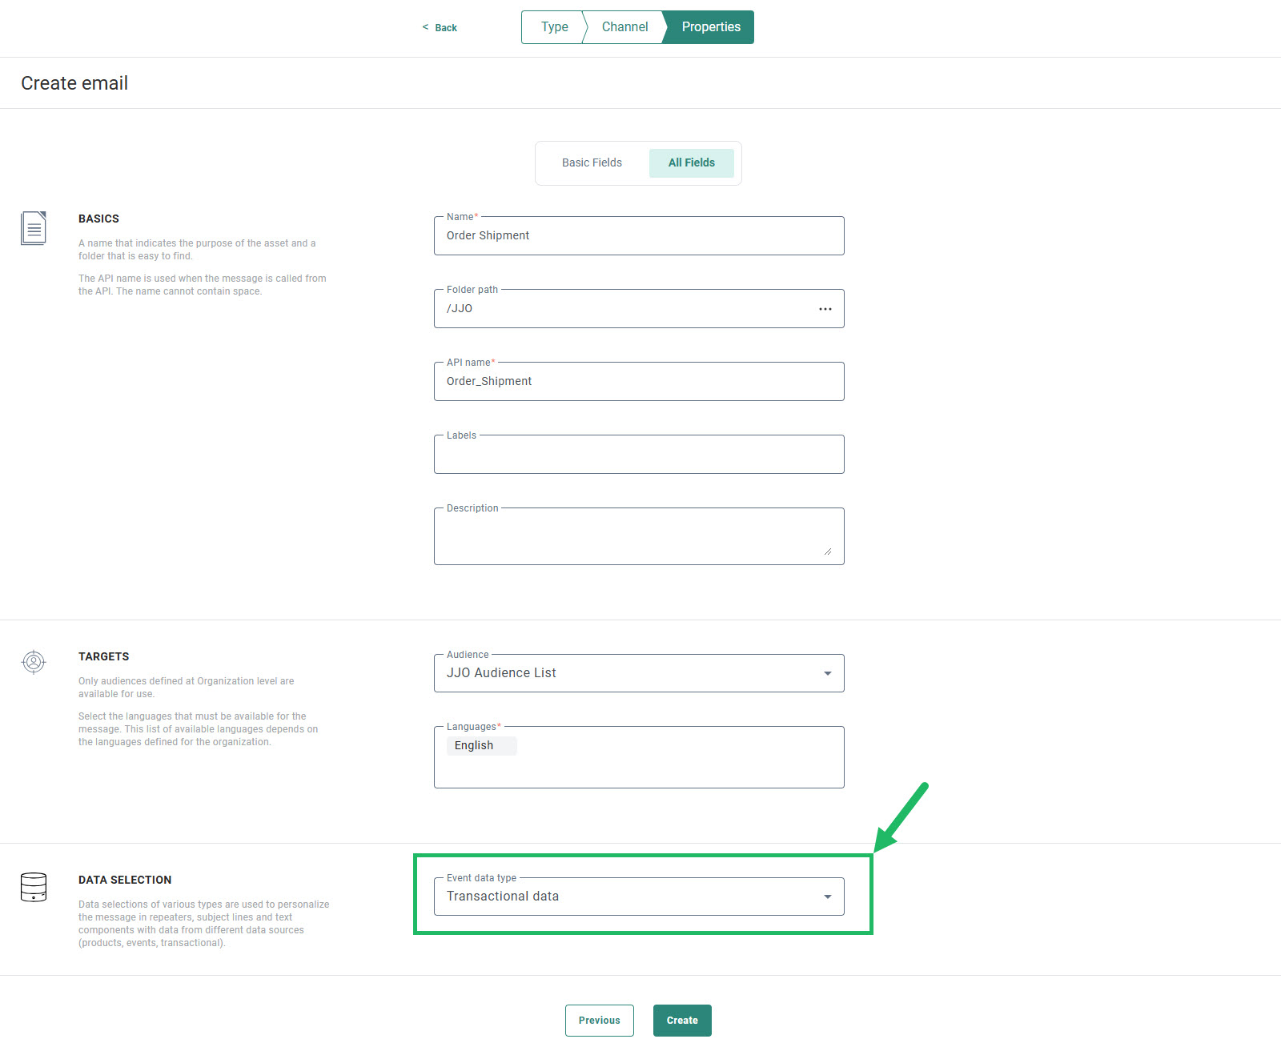Click the Previous button
This screenshot has width=1281, height=1051.
pyautogui.click(x=599, y=1021)
